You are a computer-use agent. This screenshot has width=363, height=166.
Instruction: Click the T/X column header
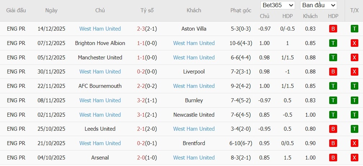(x=354, y=10)
